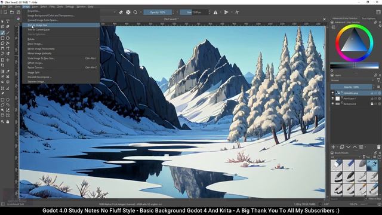Adjust the layer Opacity slider
Viewport: 382px width, 215px height.
352,87
